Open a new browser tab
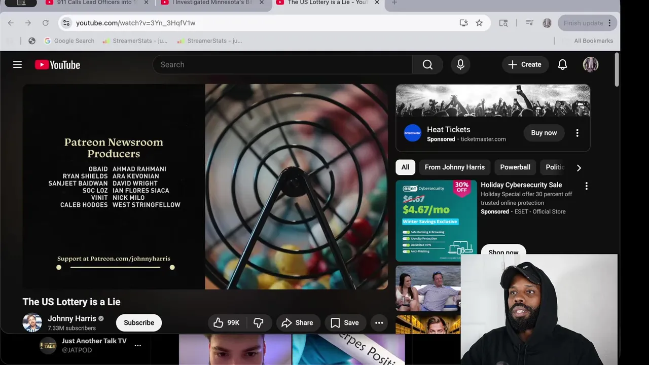649x365 pixels. tap(394, 3)
